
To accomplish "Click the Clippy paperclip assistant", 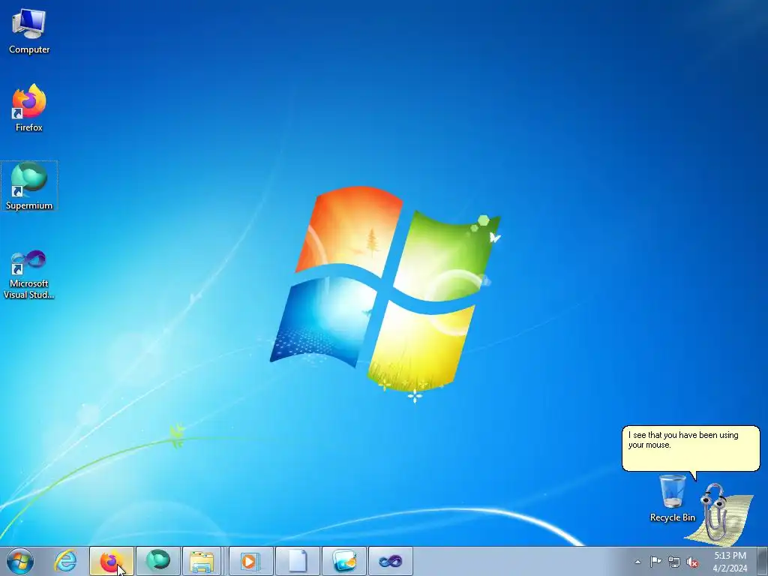I will point(718,513).
